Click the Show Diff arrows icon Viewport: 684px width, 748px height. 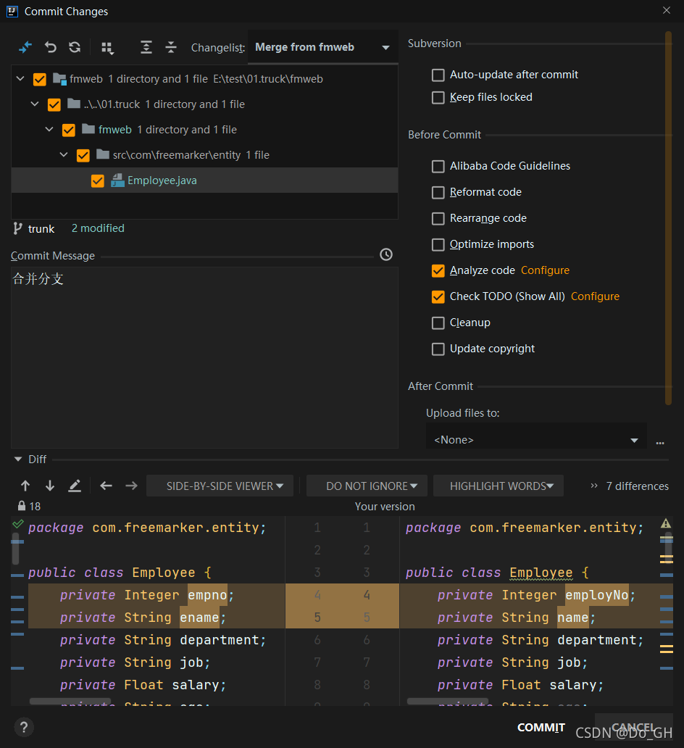coord(25,47)
